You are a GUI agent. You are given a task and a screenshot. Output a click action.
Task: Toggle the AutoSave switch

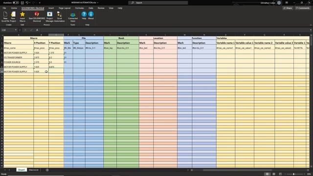16,3
